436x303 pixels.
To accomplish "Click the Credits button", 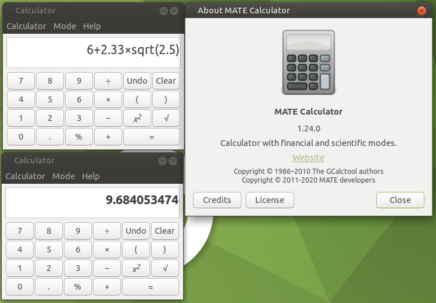I will pyautogui.click(x=217, y=200).
